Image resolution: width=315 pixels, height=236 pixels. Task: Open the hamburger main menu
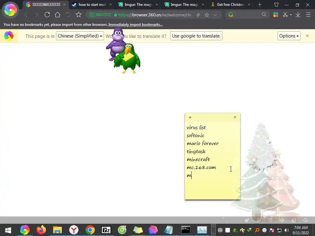tap(308, 15)
